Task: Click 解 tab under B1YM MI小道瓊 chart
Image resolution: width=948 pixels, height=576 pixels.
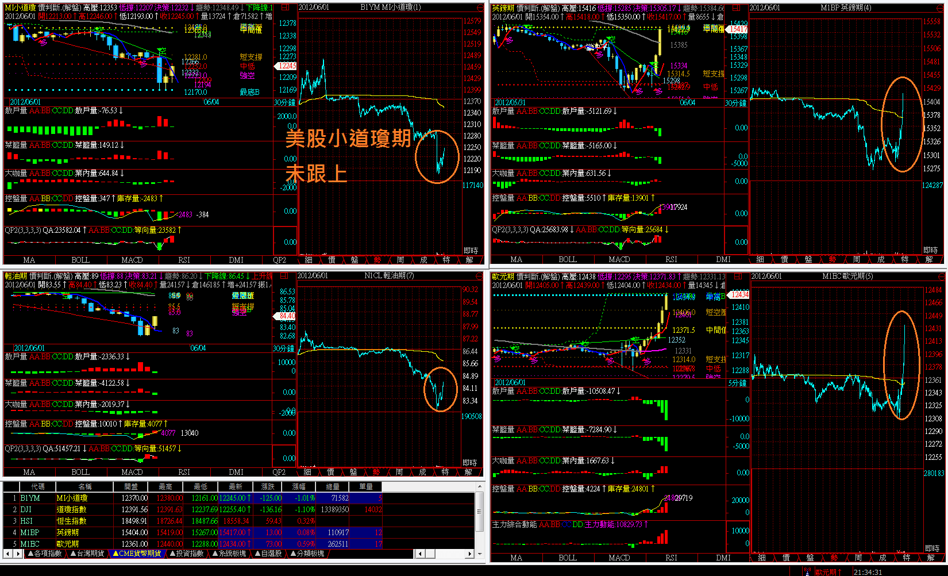Action: click(x=469, y=260)
